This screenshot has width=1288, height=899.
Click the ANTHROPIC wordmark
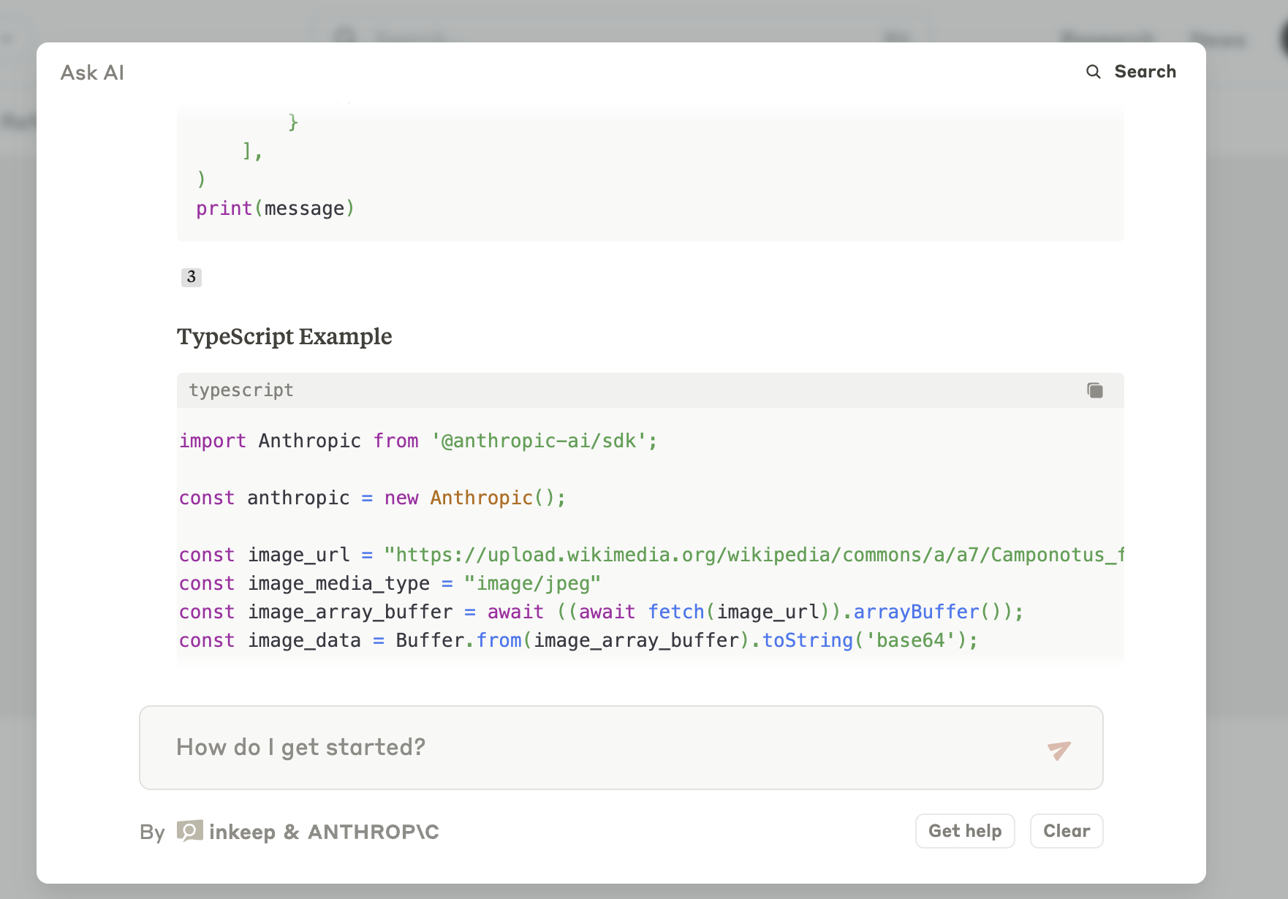(x=373, y=832)
